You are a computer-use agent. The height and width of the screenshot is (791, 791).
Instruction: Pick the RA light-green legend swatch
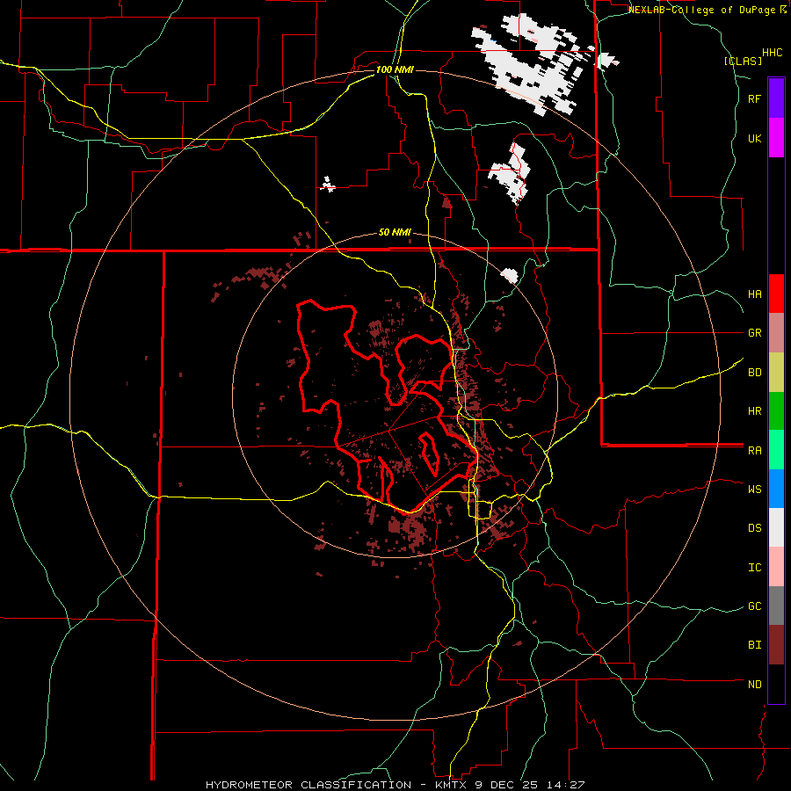[776, 450]
